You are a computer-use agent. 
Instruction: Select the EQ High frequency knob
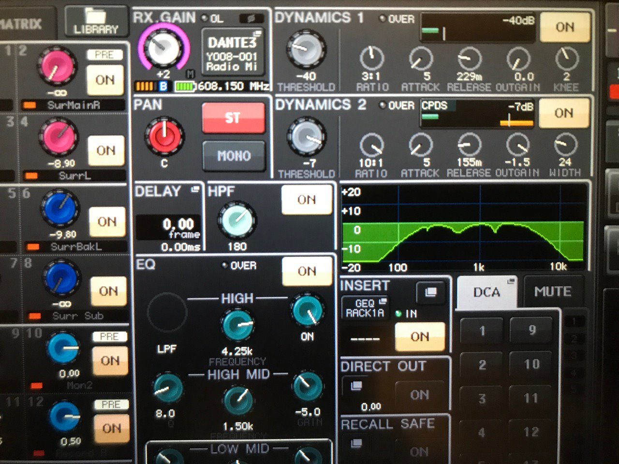click(237, 325)
